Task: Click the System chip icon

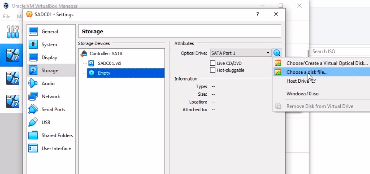Action: coord(33,44)
